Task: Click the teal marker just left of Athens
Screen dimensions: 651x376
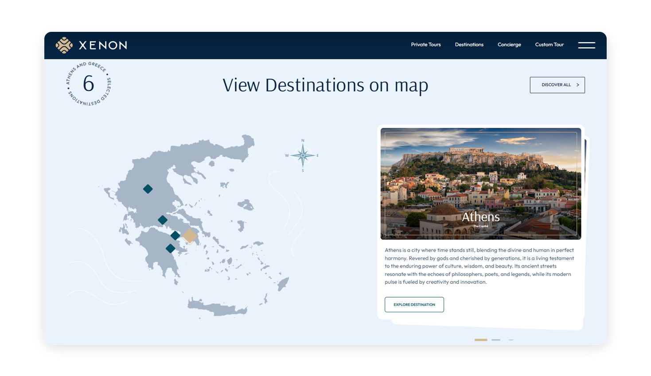Action: pos(175,235)
